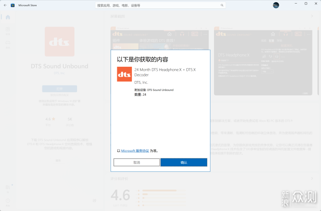The width and height of the screenshot is (321, 211).
Task: Click the 5K ratings count
Action: [x=70, y=119]
